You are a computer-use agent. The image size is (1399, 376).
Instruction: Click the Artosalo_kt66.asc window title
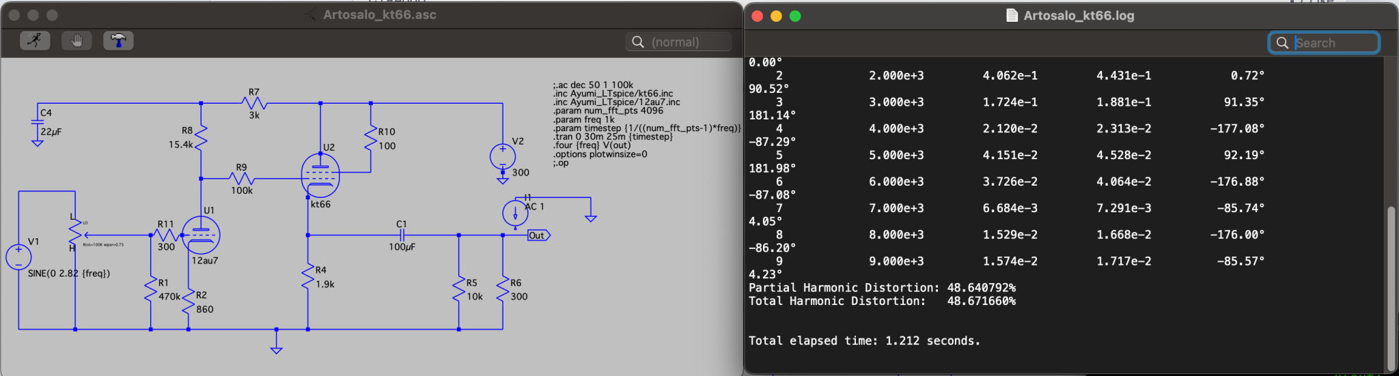380,14
